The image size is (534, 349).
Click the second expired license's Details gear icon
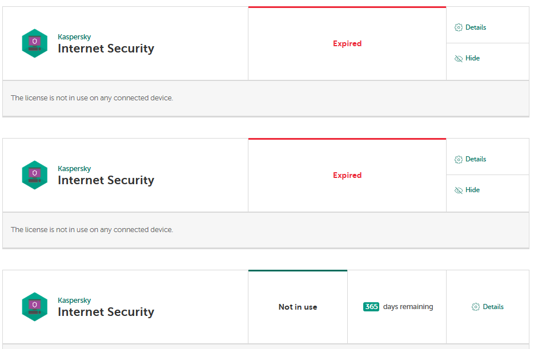pyautogui.click(x=458, y=159)
